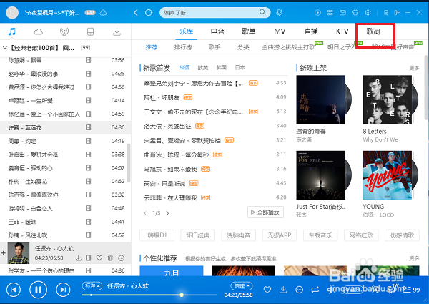The image size is (429, 304).
Task: Open the 标准 quality dropdown
Action: [x=92, y=286]
